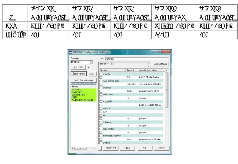The width and height of the screenshot is (238, 164).
Task: Click the Scan Hosts button
Action: click(79, 74)
